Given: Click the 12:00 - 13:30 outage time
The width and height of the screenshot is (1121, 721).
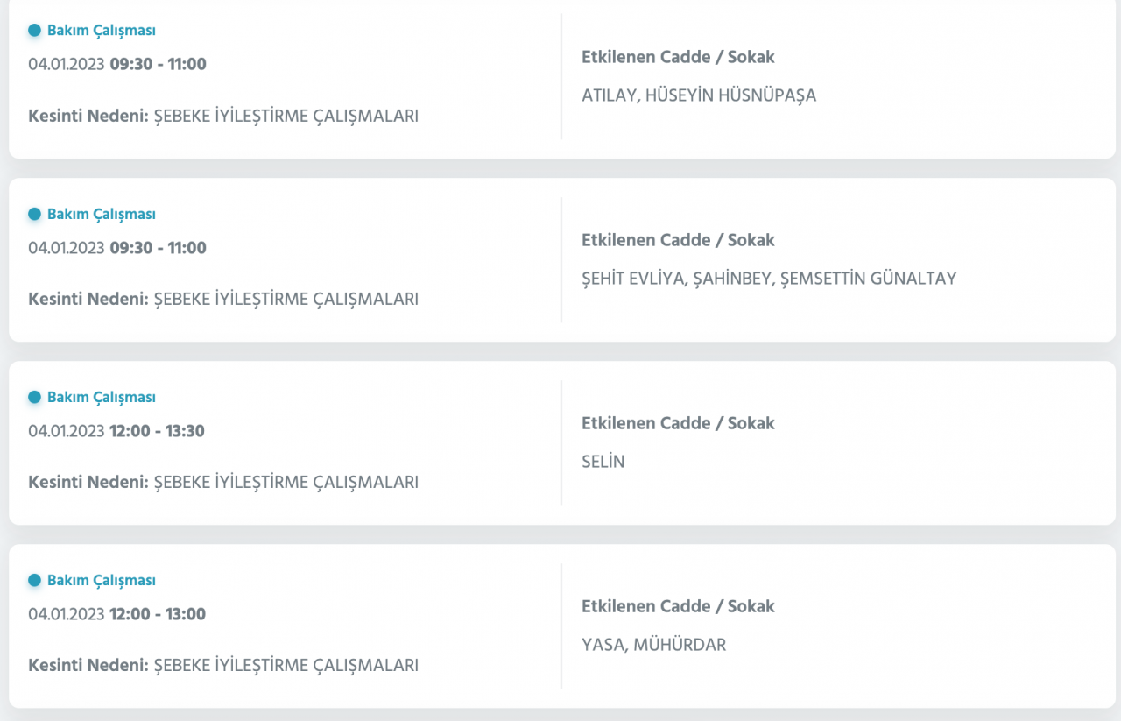Looking at the screenshot, I should 157,431.
